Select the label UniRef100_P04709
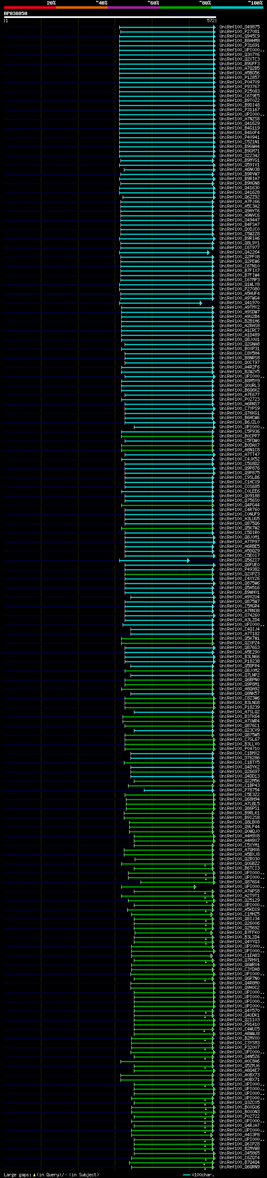Image resolution: width=267 pixels, height=1178 pixels. click(239, 82)
